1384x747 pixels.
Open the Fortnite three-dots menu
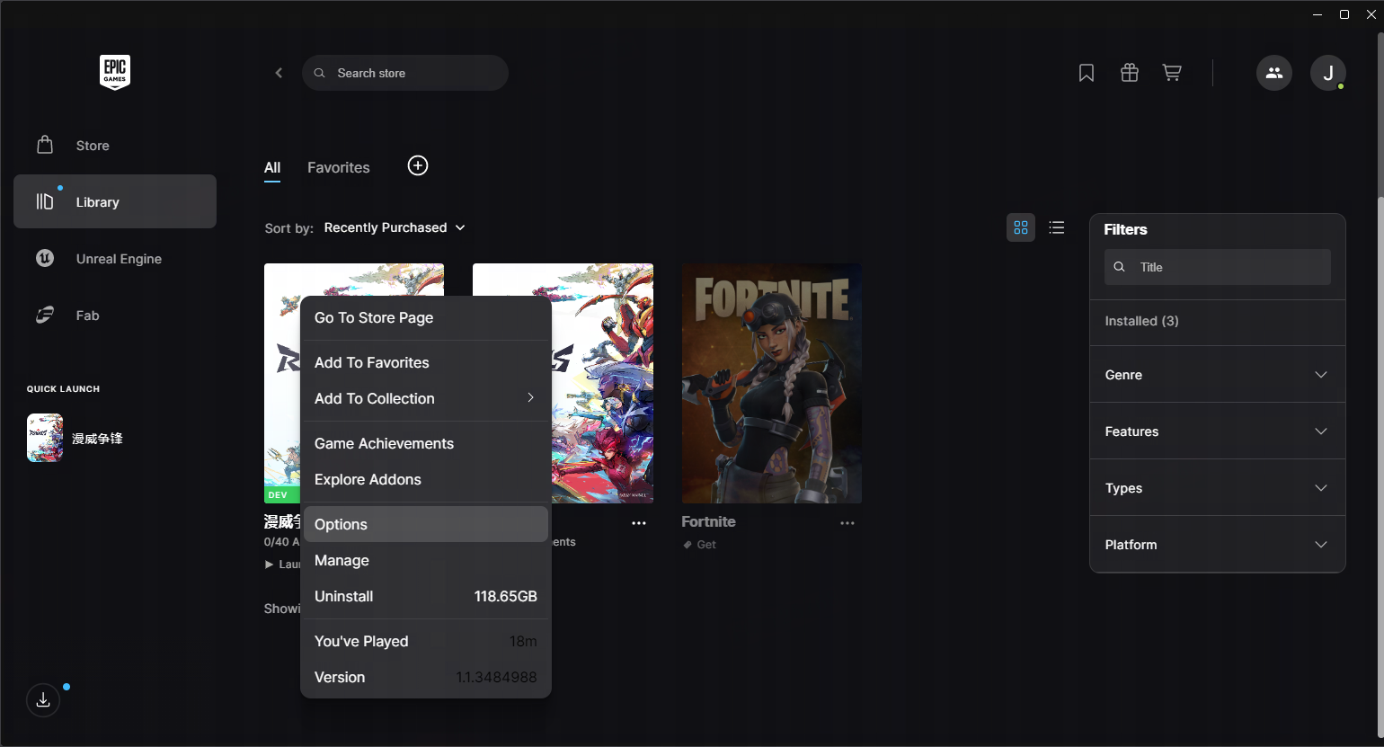pyautogui.click(x=847, y=523)
